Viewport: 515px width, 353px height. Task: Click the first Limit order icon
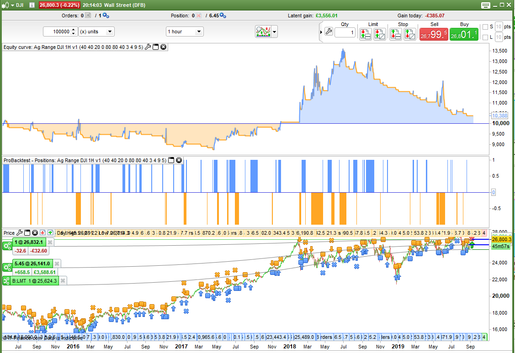pyautogui.click(x=365, y=34)
